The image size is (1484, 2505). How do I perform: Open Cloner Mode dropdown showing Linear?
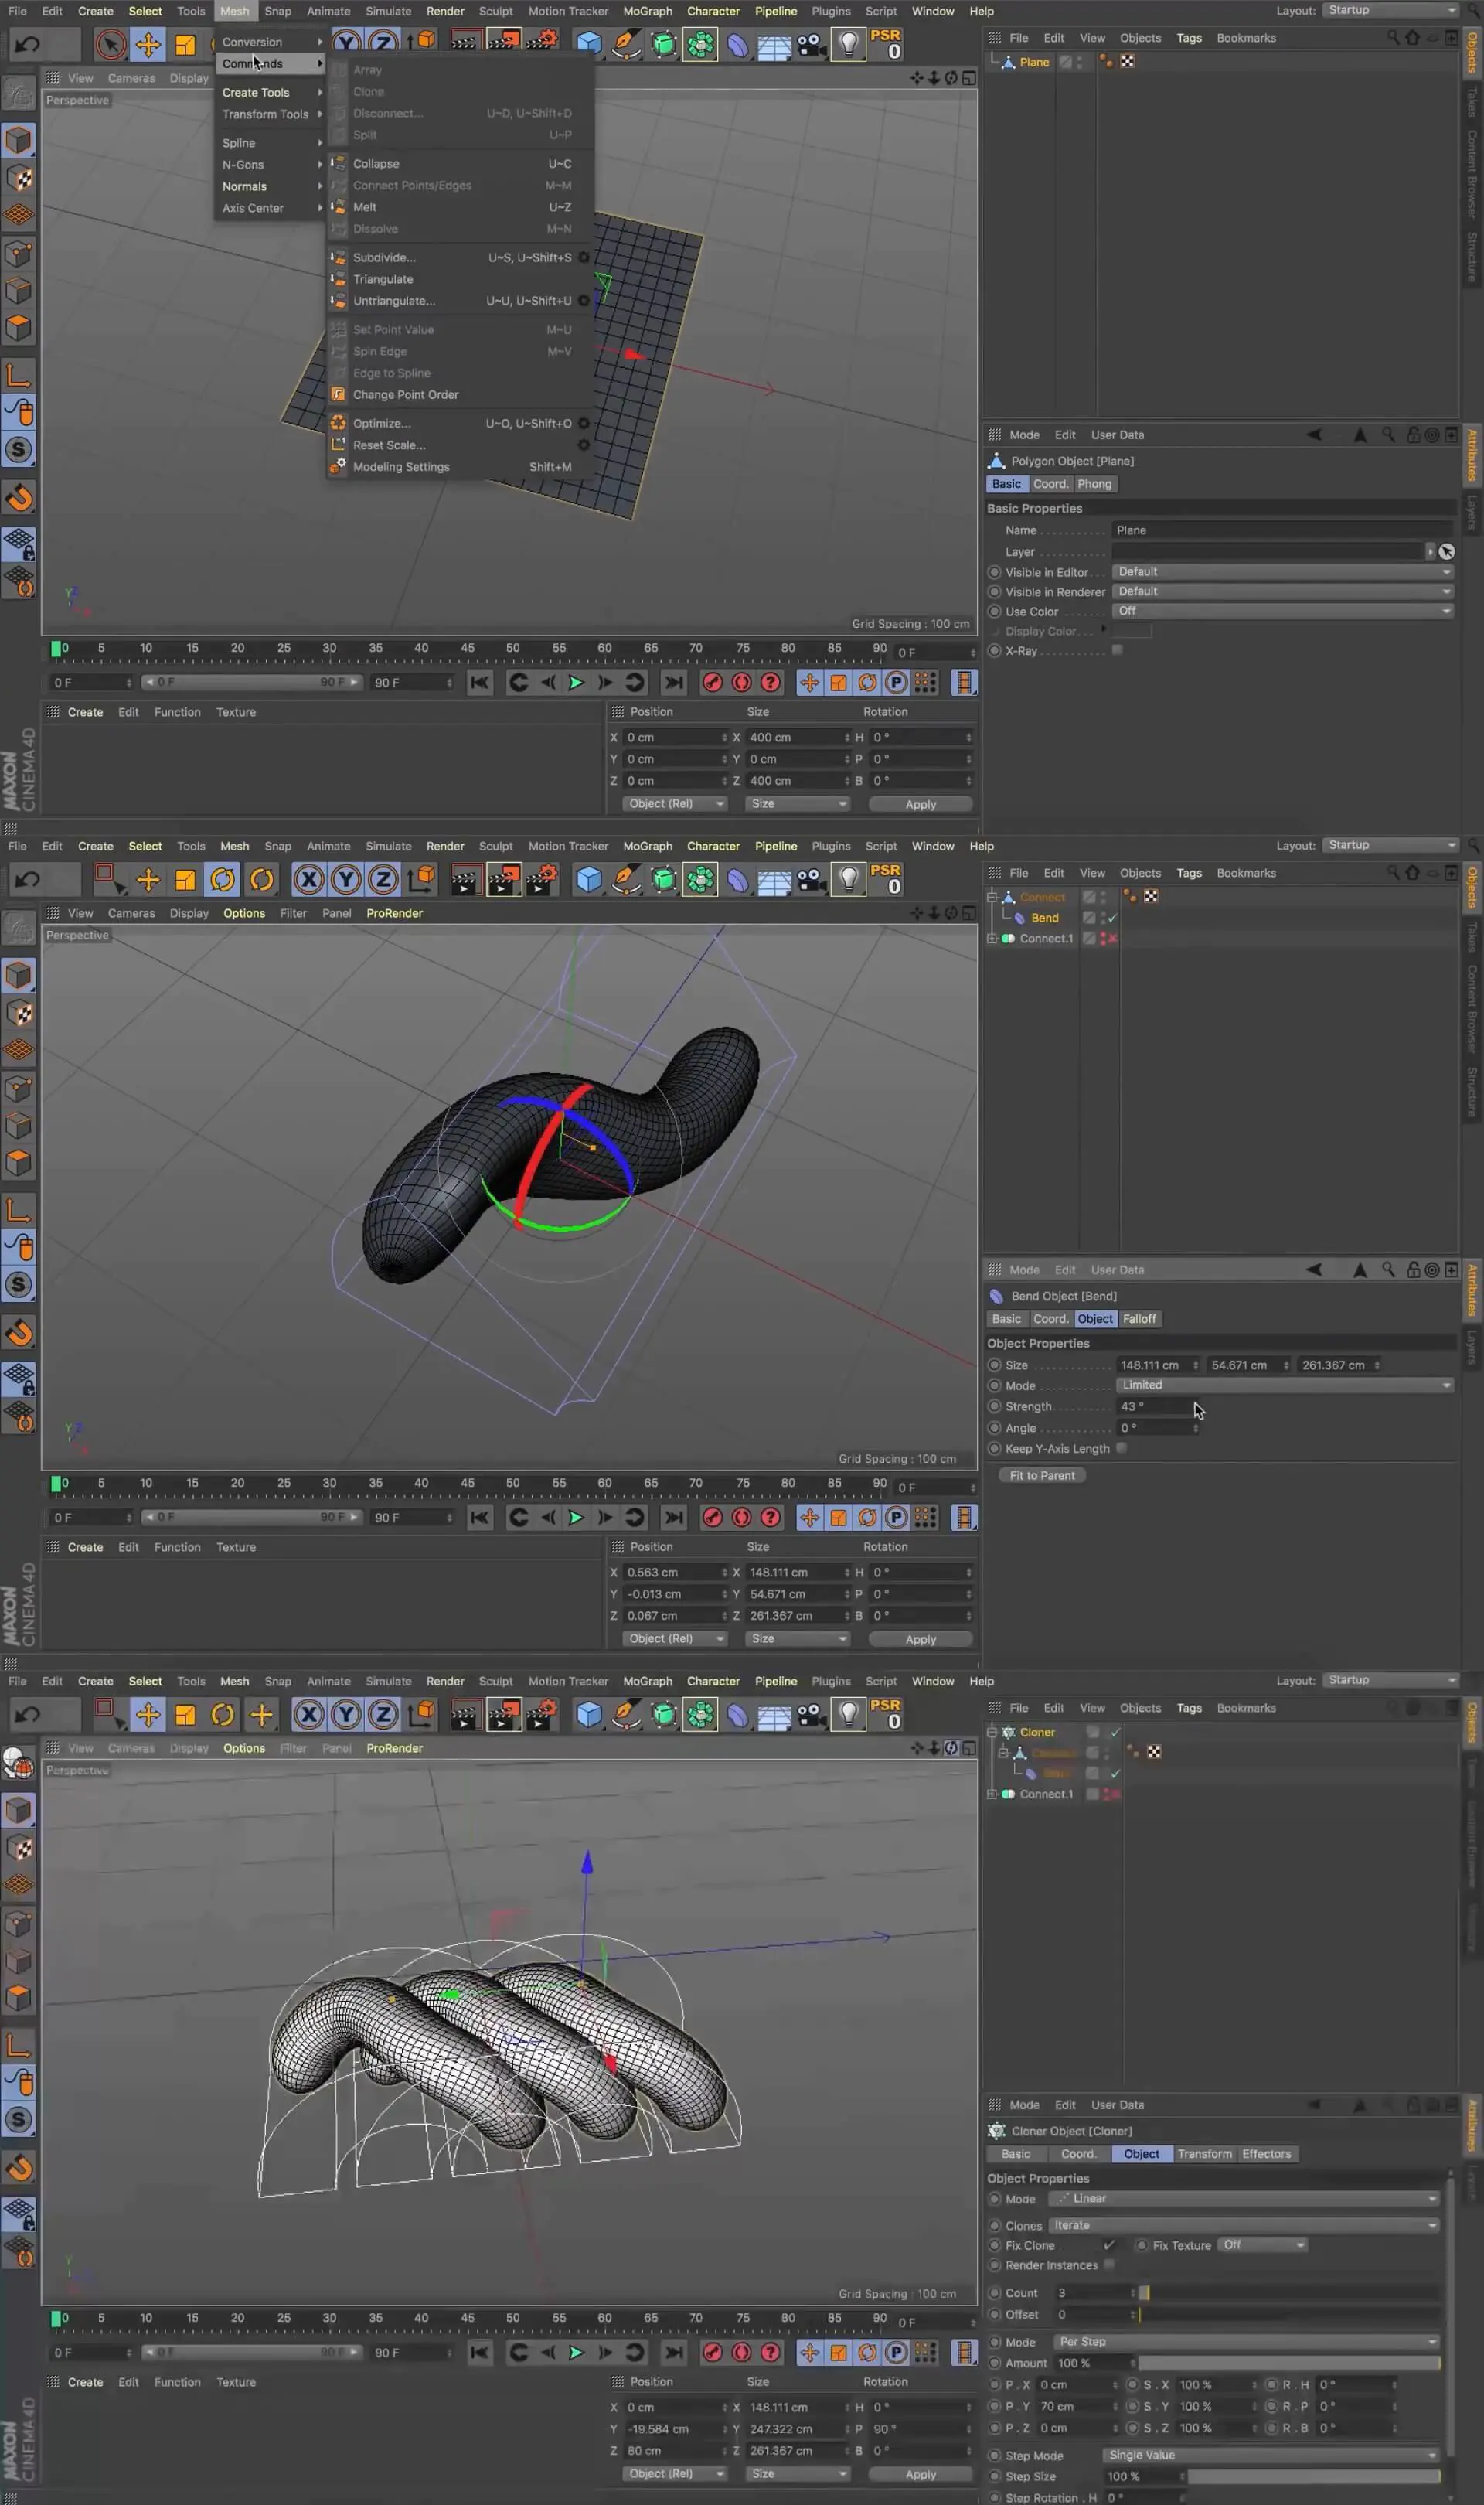tap(1244, 2198)
